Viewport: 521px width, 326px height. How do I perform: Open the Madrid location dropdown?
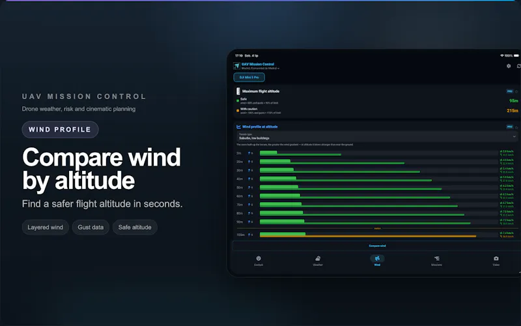(x=260, y=68)
